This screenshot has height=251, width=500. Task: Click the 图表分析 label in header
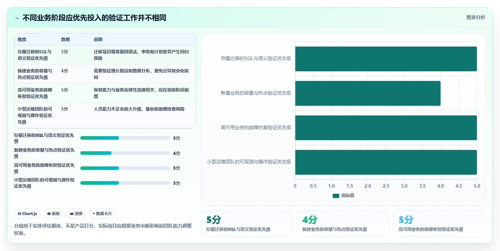[x=476, y=17]
